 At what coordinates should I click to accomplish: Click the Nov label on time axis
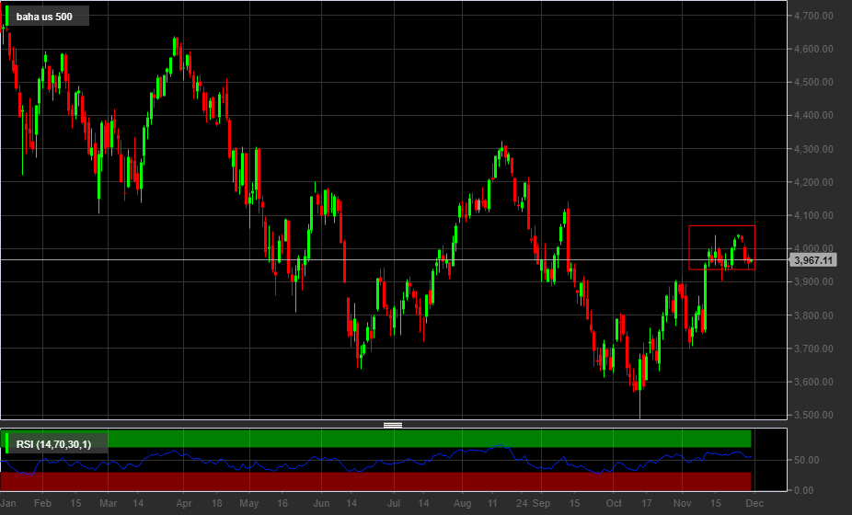coord(683,503)
